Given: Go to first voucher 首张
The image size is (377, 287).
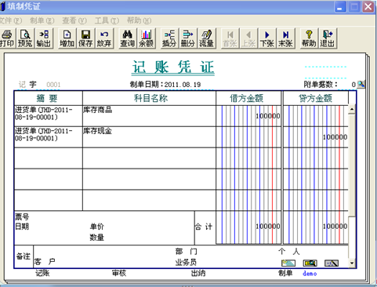Looking at the screenshot, I should tap(230, 38).
